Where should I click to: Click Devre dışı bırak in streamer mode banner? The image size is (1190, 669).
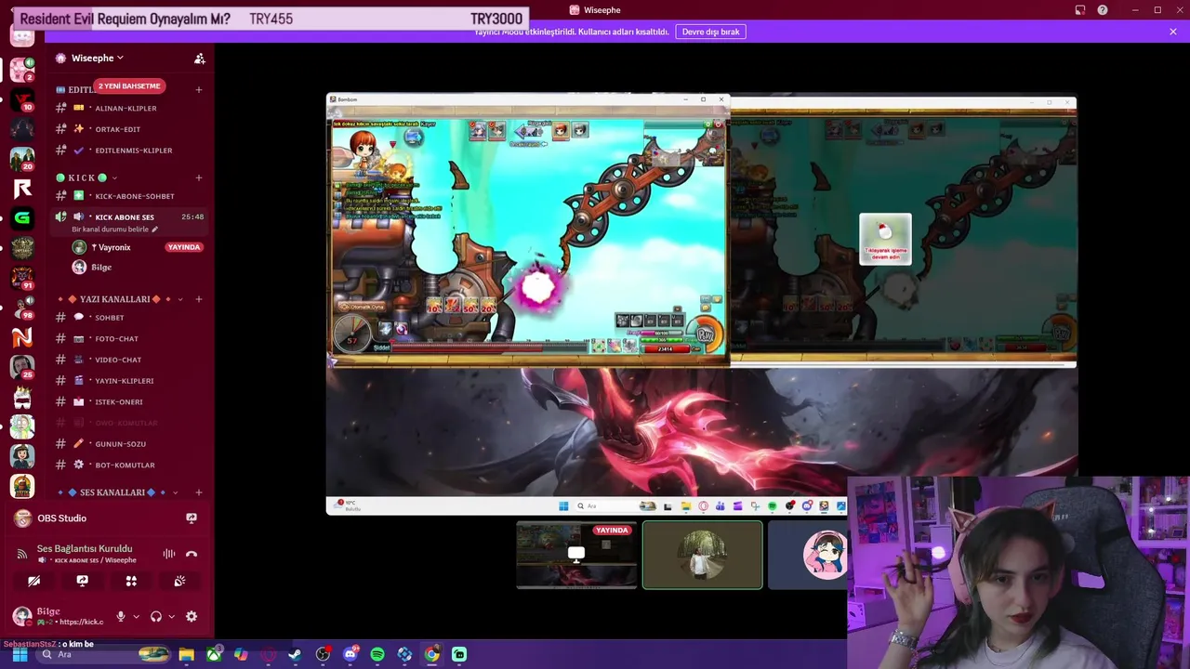click(x=711, y=32)
